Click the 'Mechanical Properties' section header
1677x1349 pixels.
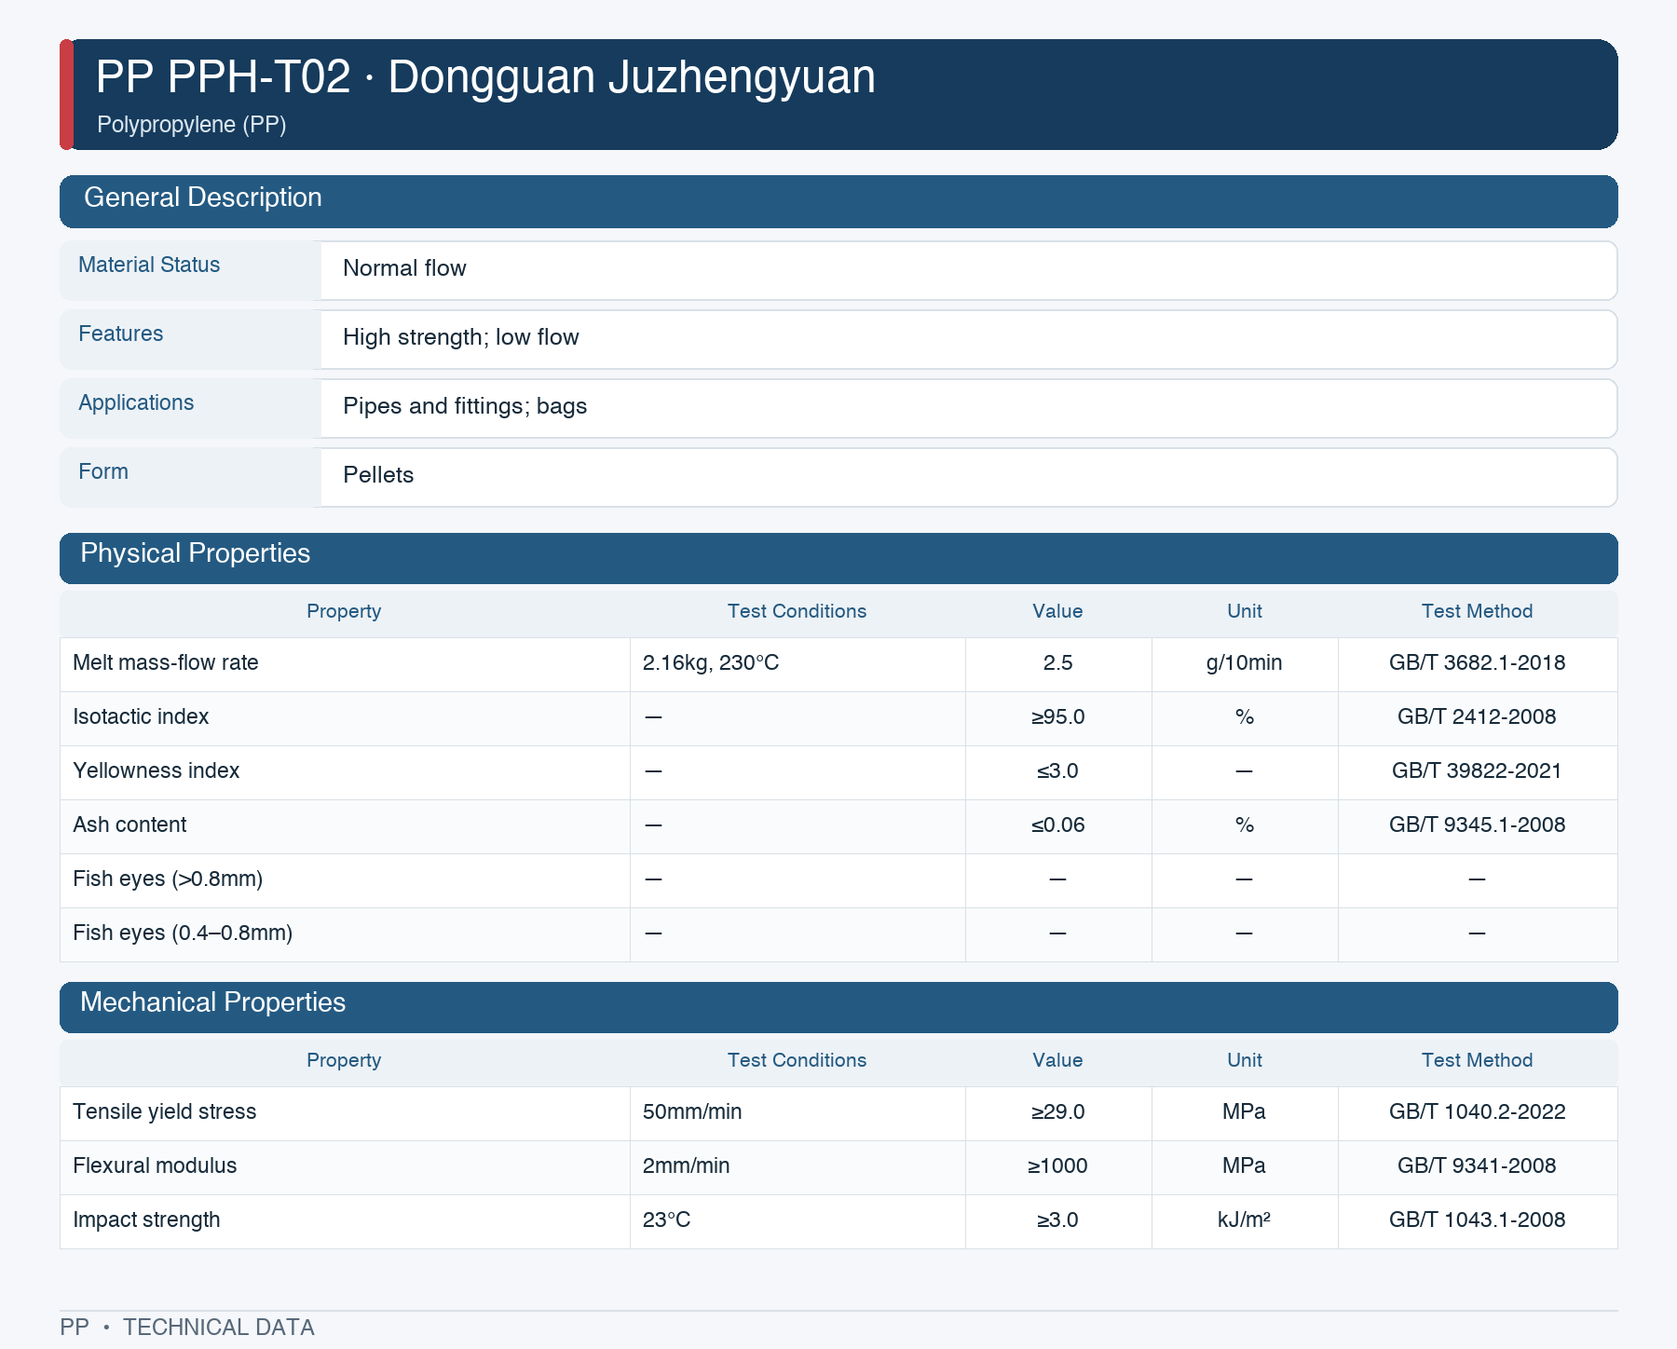[838, 1007]
